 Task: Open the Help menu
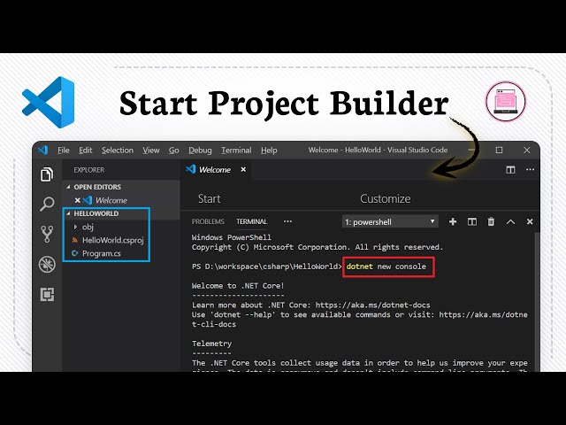click(269, 150)
